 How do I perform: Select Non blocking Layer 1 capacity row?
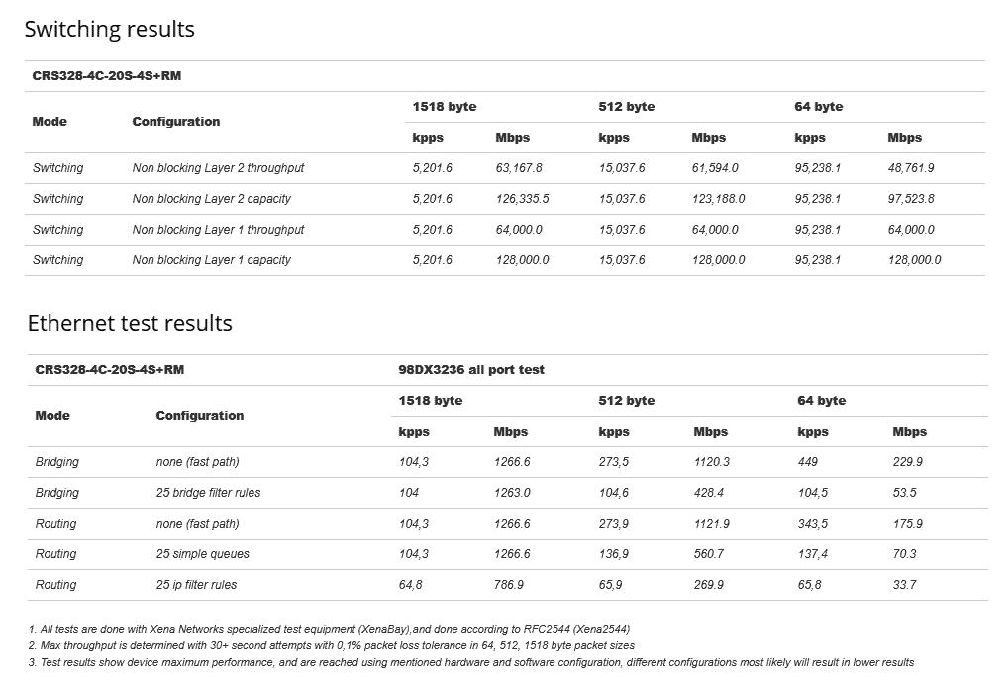[505, 260]
